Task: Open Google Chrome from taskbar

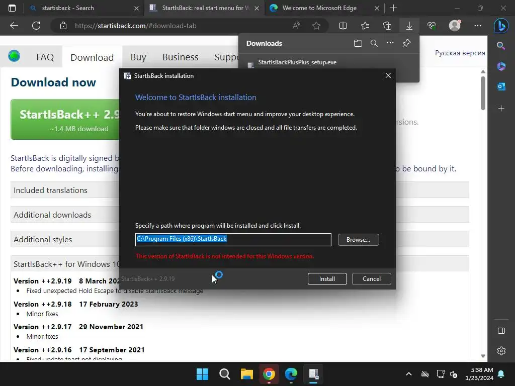Action: click(x=269, y=374)
